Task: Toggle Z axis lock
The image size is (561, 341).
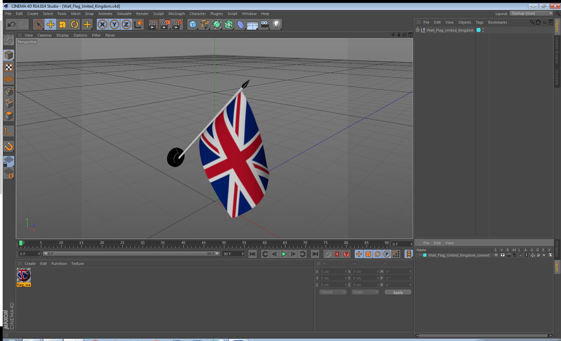Action: click(126, 24)
